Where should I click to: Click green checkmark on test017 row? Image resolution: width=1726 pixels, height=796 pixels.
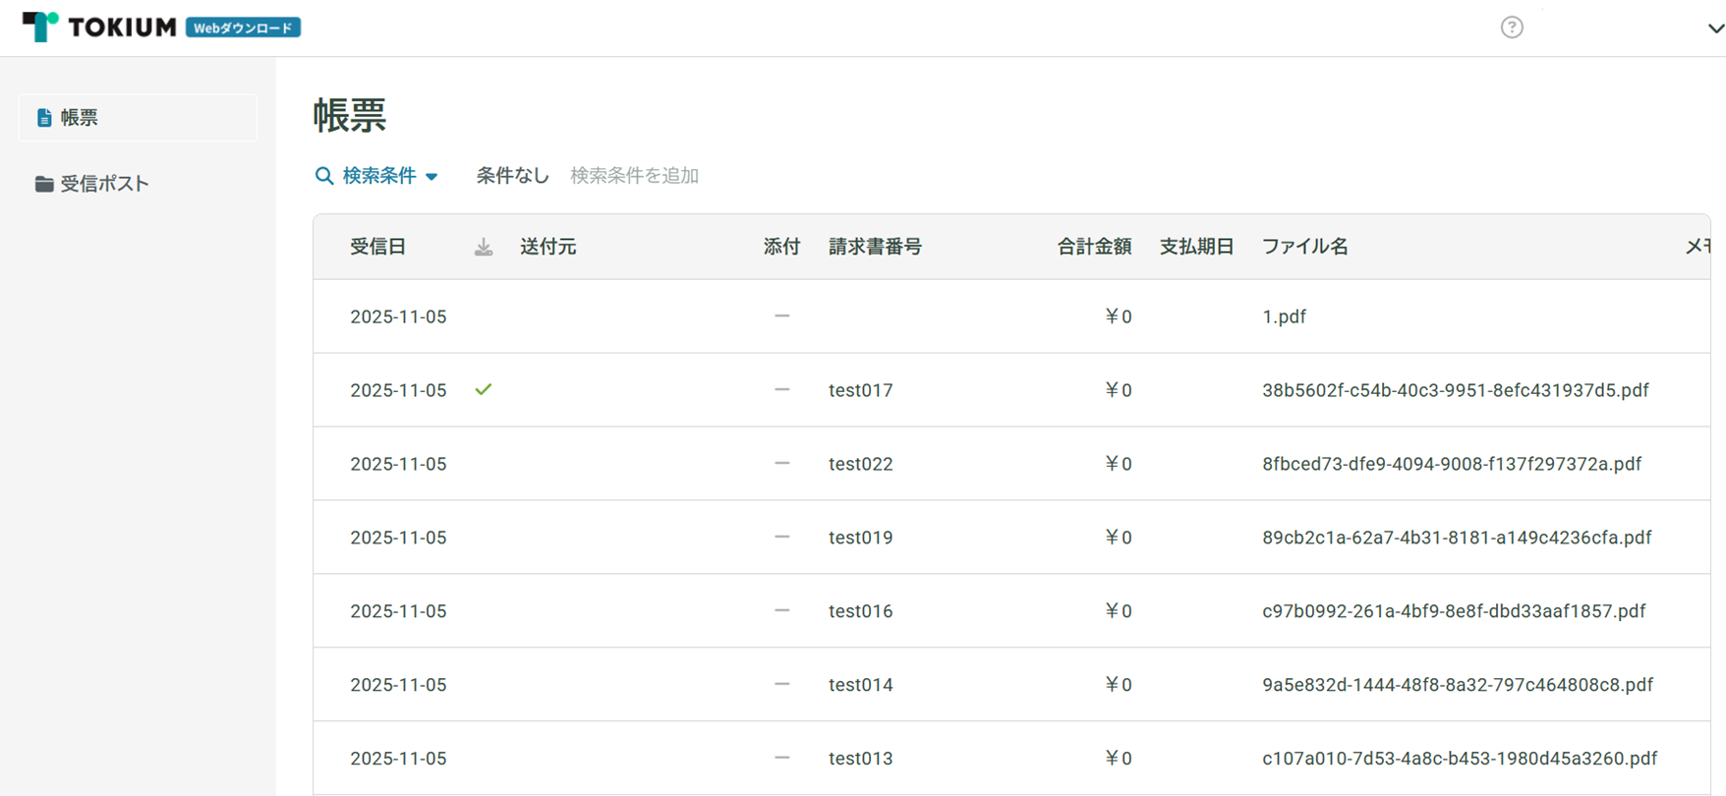click(x=483, y=390)
